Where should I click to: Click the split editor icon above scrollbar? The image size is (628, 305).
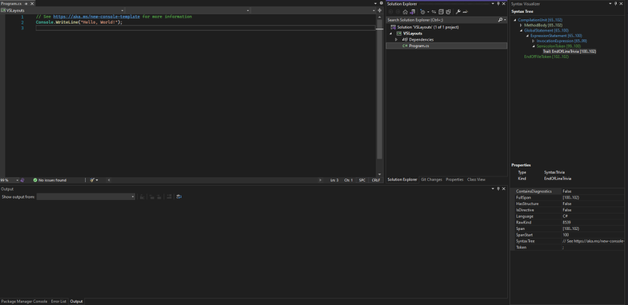tap(379, 11)
